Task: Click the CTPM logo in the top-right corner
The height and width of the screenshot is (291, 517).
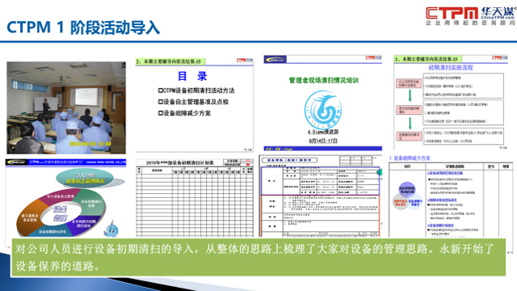Action: coord(470,16)
